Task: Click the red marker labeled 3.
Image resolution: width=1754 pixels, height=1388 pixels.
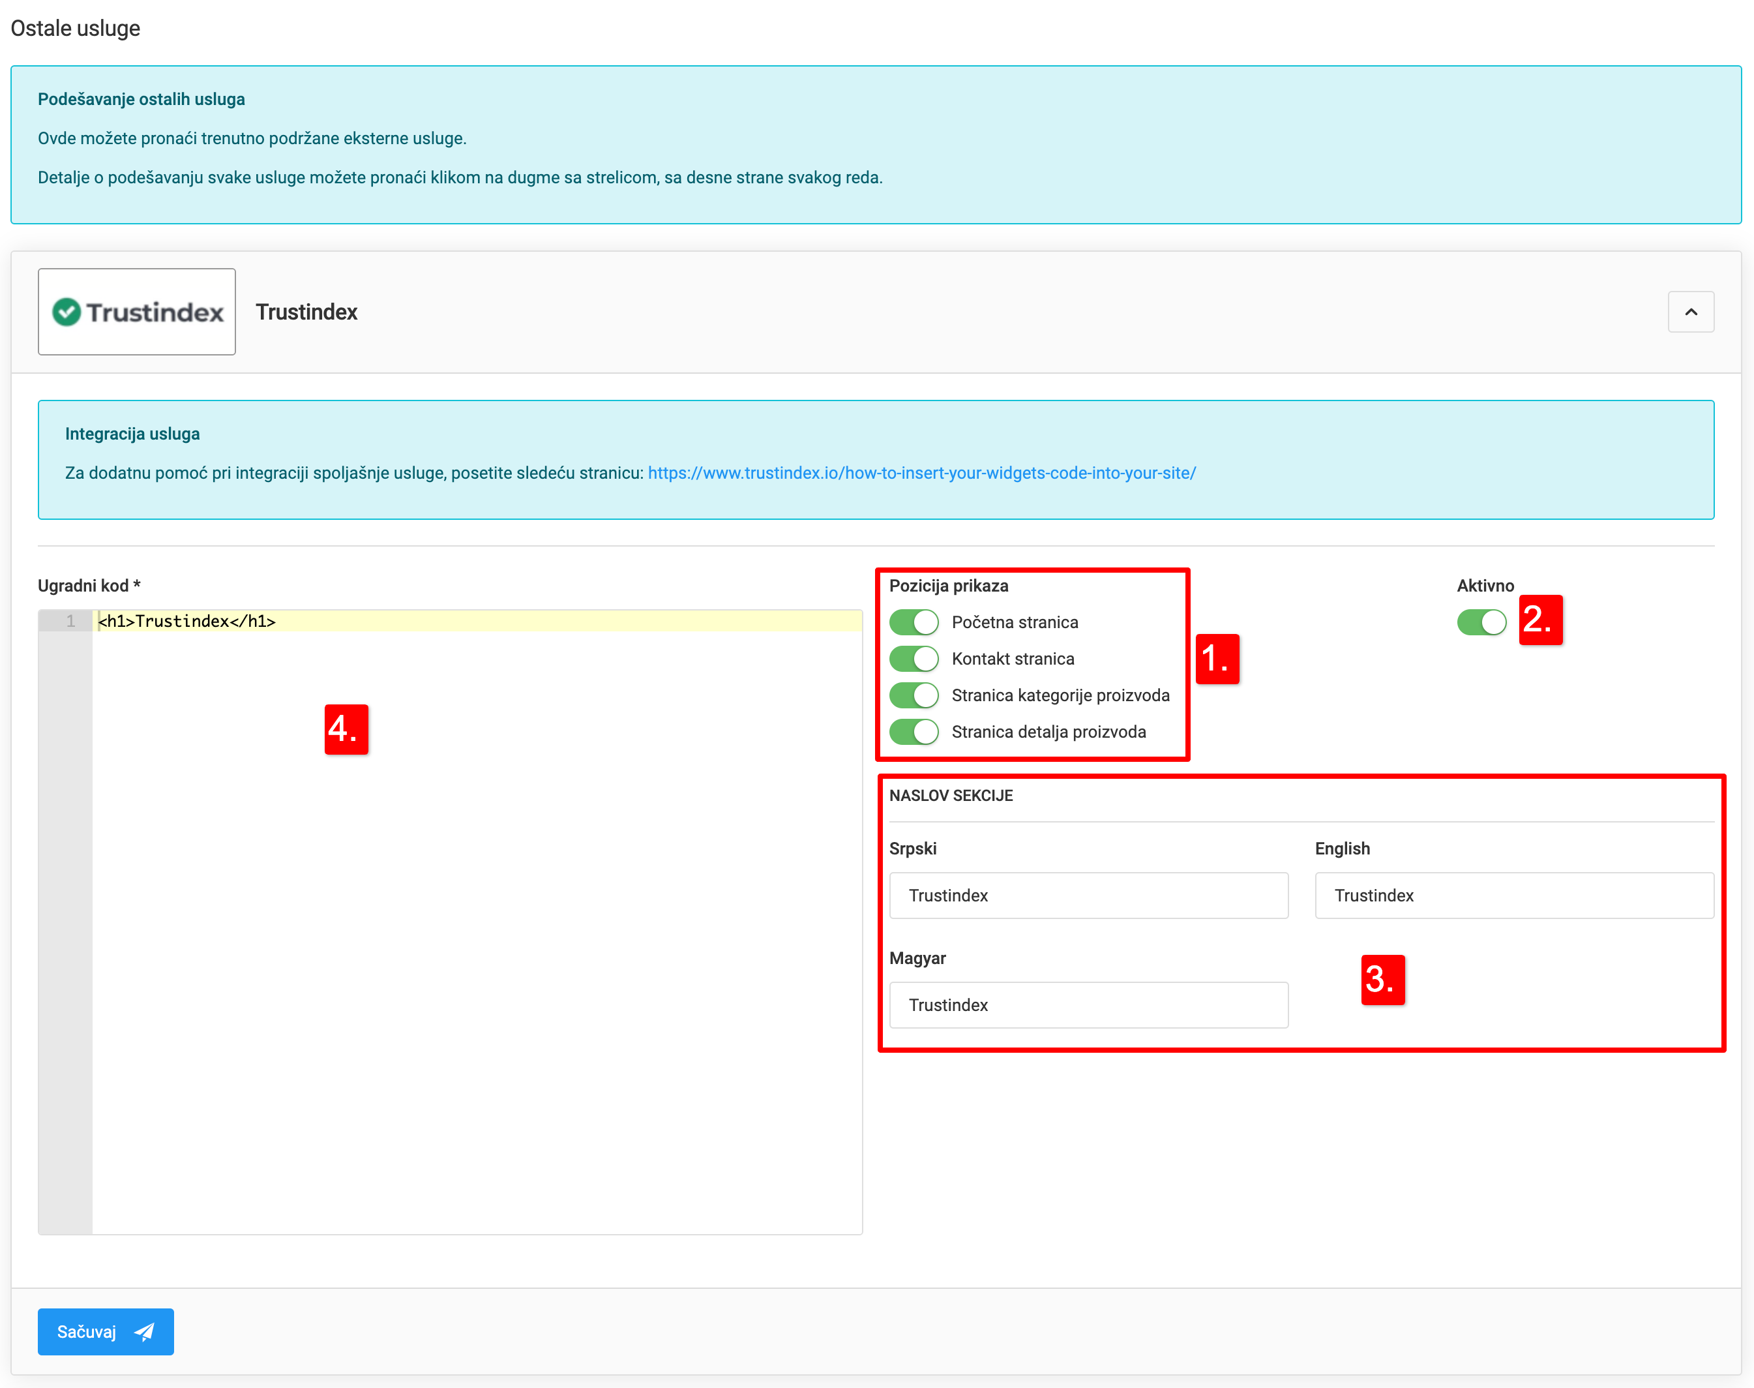Action: 1382,980
